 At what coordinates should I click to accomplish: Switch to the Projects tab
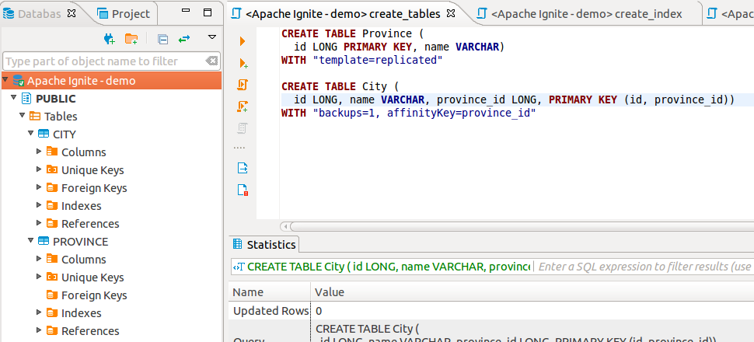(124, 14)
